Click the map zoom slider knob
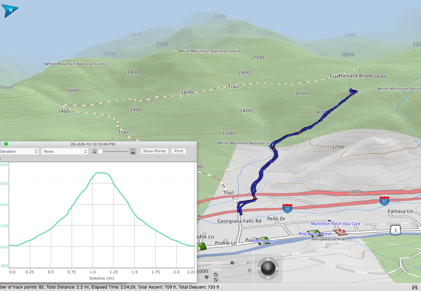The image size is (421, 291). 232,263
